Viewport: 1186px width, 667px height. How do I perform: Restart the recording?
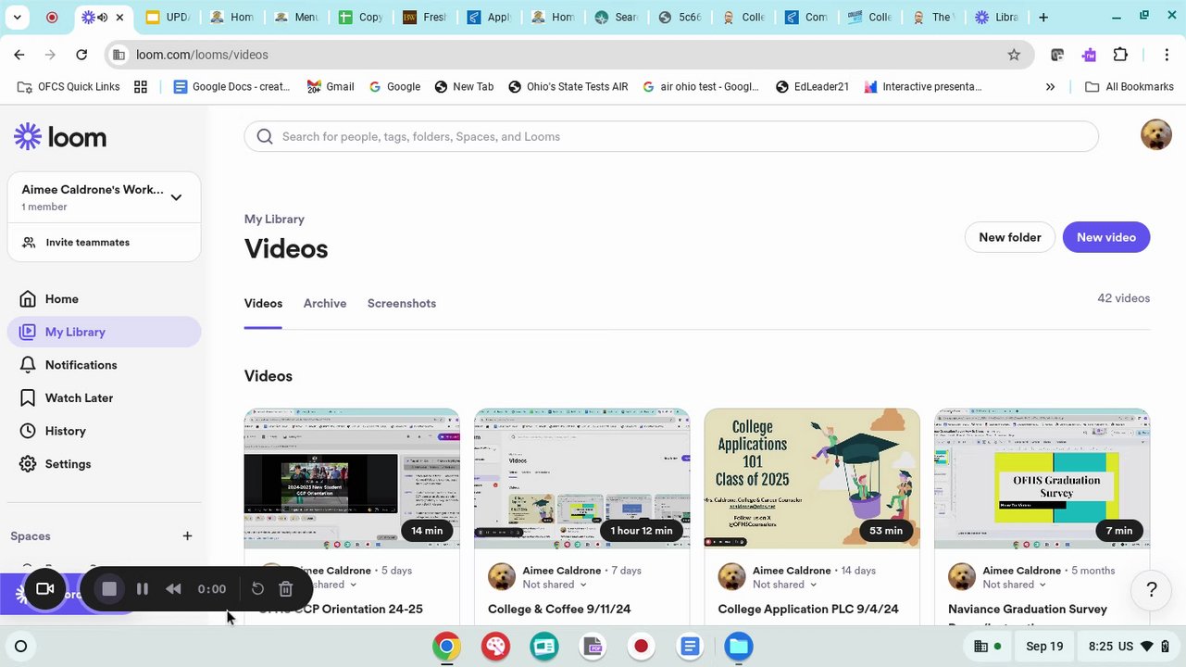(257, 589)
